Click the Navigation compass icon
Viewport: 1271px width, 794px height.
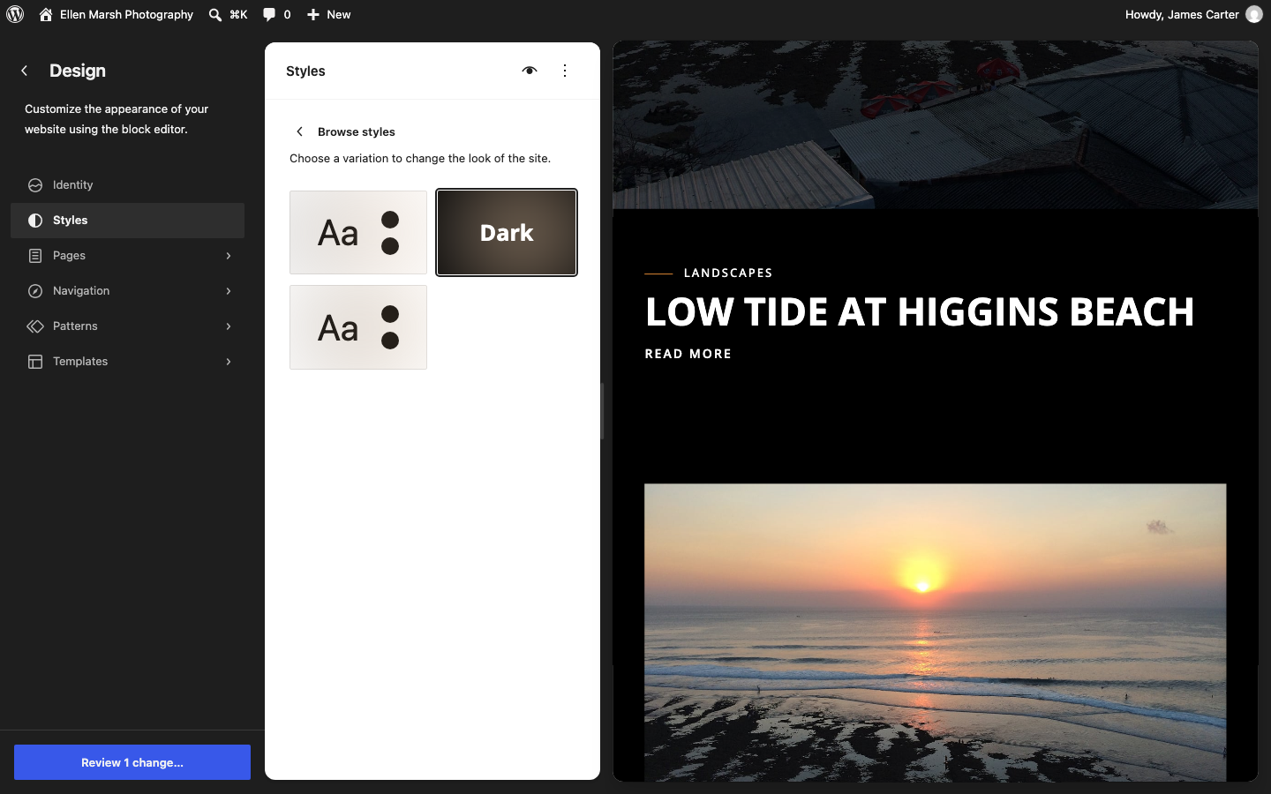[35, 291]
